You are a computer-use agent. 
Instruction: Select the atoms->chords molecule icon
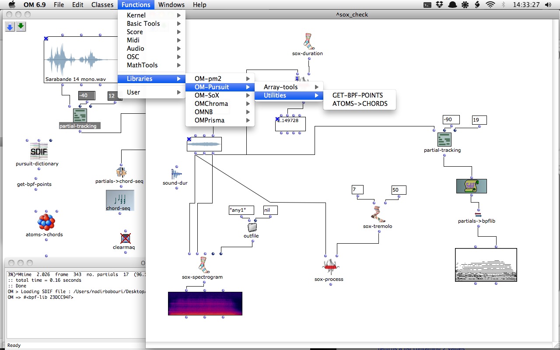click(45, 222)
